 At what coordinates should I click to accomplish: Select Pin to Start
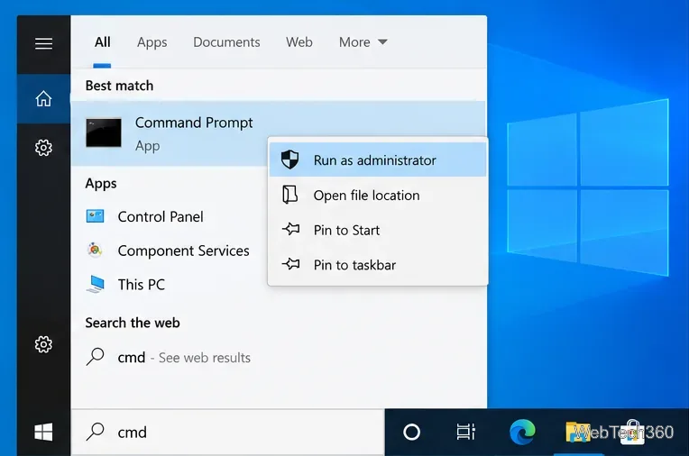(x=378, y=230)
